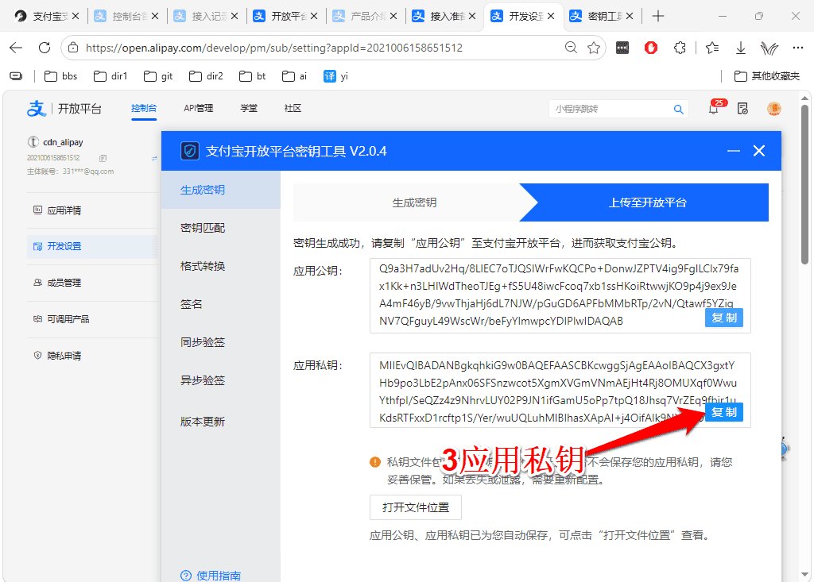Image resolution: width=814 pixels, height=582 pixels.
Task: Open the browser extensions puzzle icon
Action: tap(680, 48)
